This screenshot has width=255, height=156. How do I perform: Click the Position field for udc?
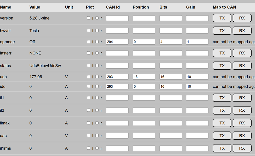(144, 77)
